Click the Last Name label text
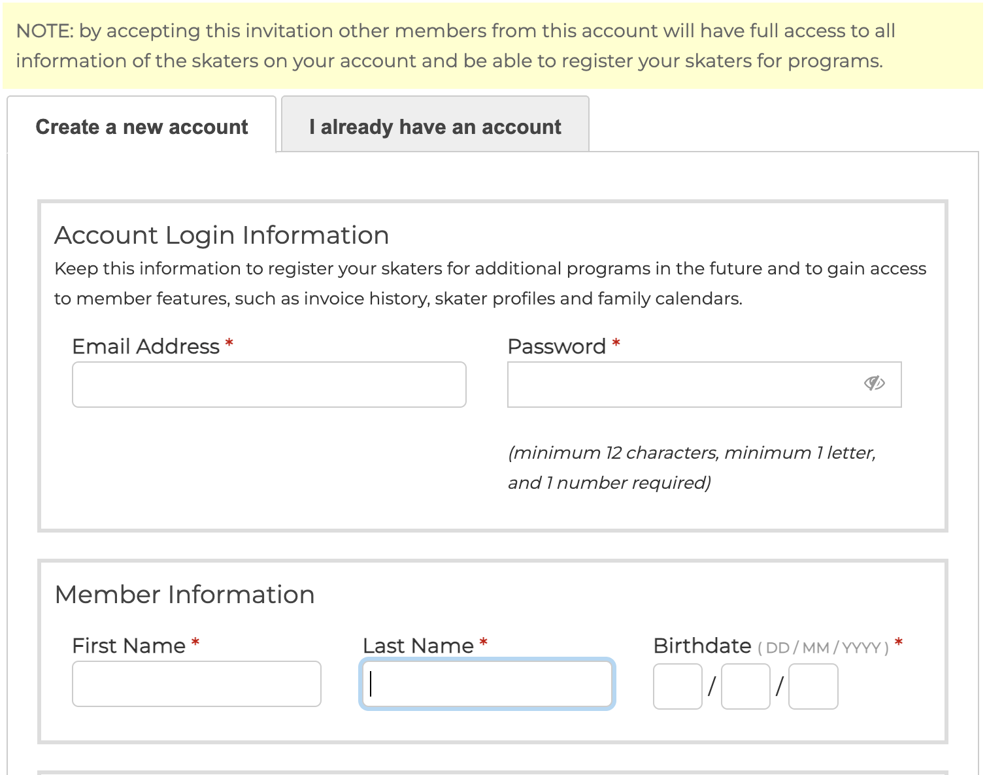The width and height of the screenshot is (987, 775). [418, 646]
